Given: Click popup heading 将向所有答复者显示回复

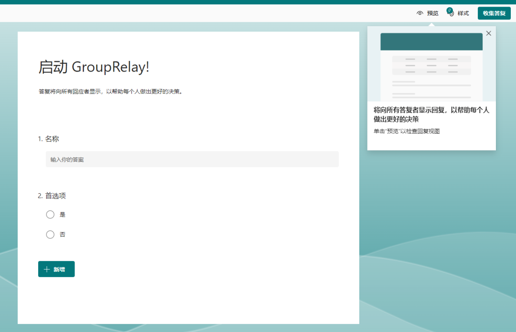Looking at the screenshot, I should point(431,114).
